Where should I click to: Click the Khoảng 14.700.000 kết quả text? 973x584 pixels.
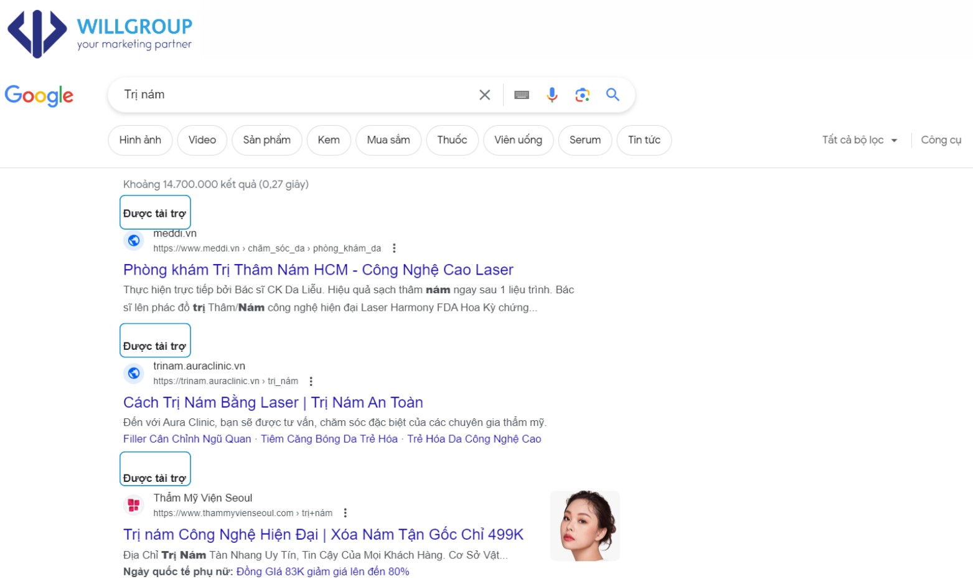point(216,184)
